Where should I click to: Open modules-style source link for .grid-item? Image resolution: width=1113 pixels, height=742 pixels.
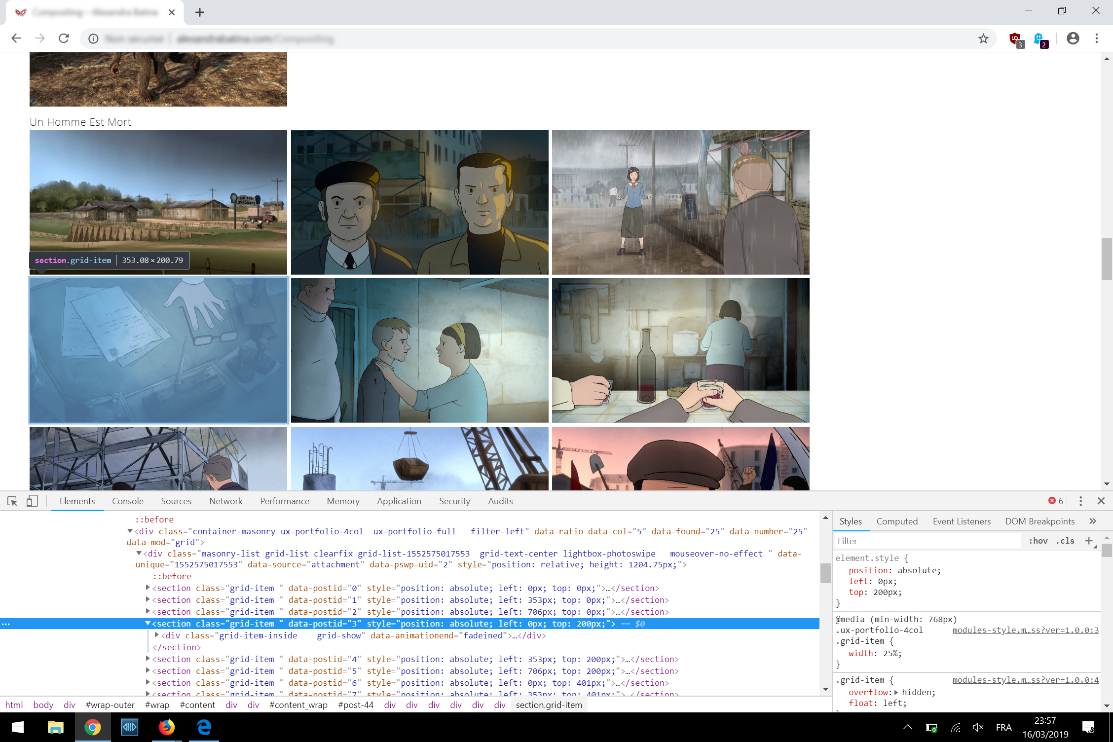(x=1025, y=680)
